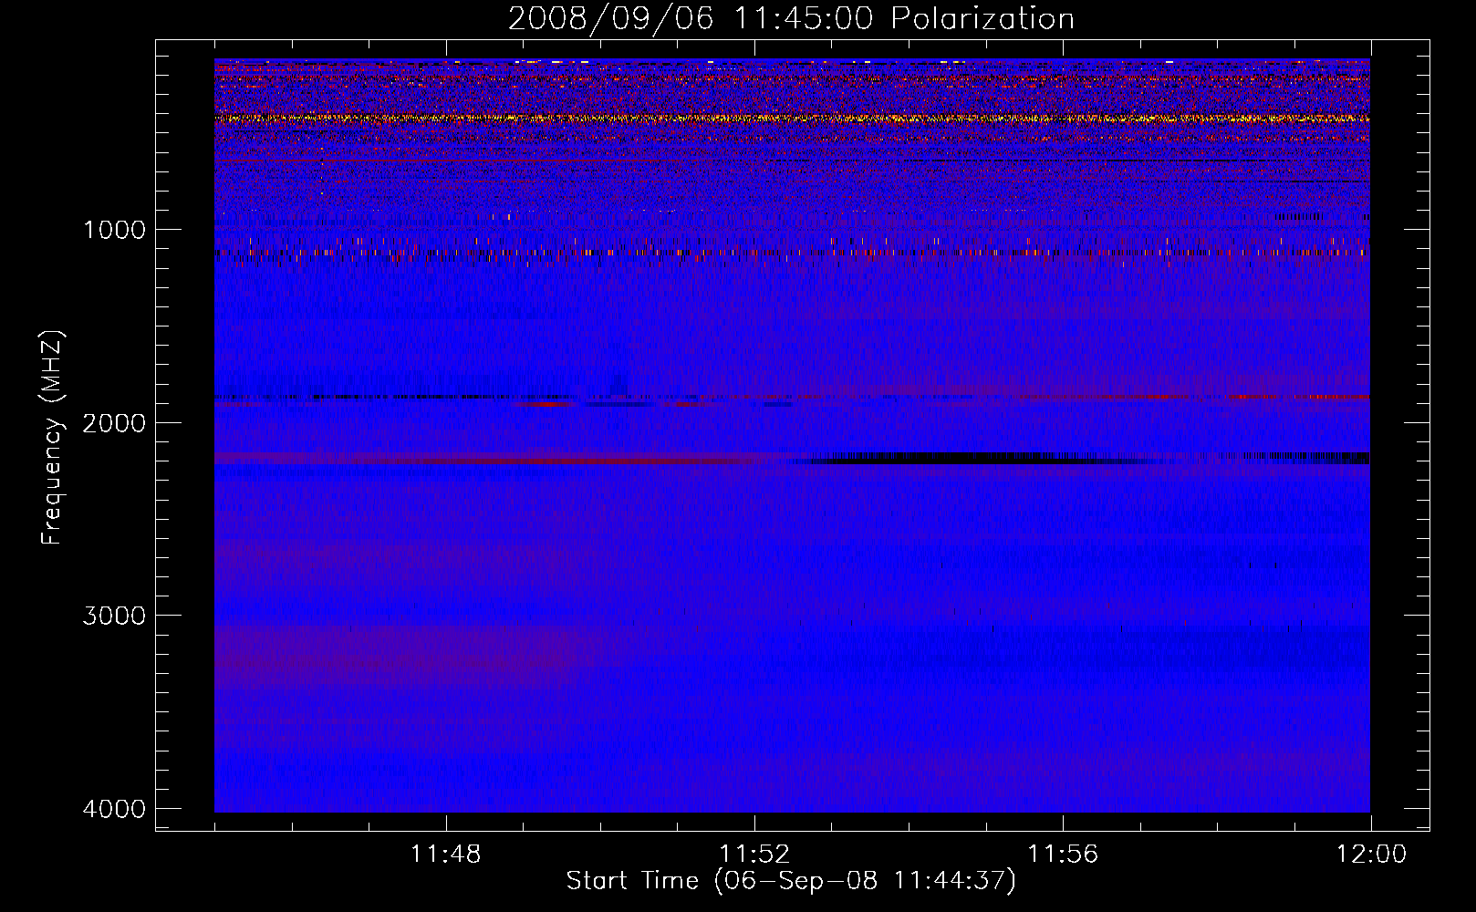Click the 11:52 time tick label
1476x912 pixels.
click(754, 855)
